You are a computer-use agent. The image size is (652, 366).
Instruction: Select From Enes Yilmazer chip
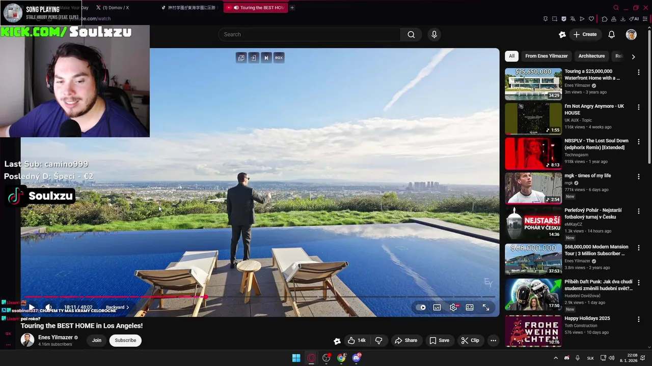click(546, 56)
